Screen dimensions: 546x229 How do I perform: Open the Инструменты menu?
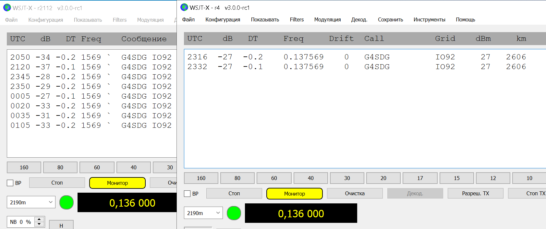click(x=429, y=19)
